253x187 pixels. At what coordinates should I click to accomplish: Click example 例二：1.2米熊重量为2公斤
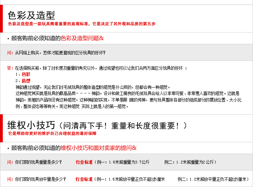[x=189, y=162]
